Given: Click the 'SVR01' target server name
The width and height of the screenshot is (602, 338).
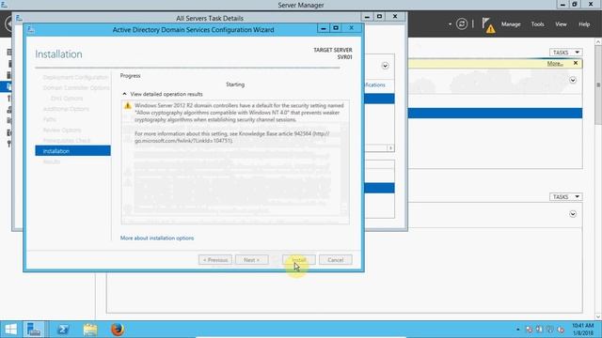Looking at the screenshot, I should [x=344, y=57].
